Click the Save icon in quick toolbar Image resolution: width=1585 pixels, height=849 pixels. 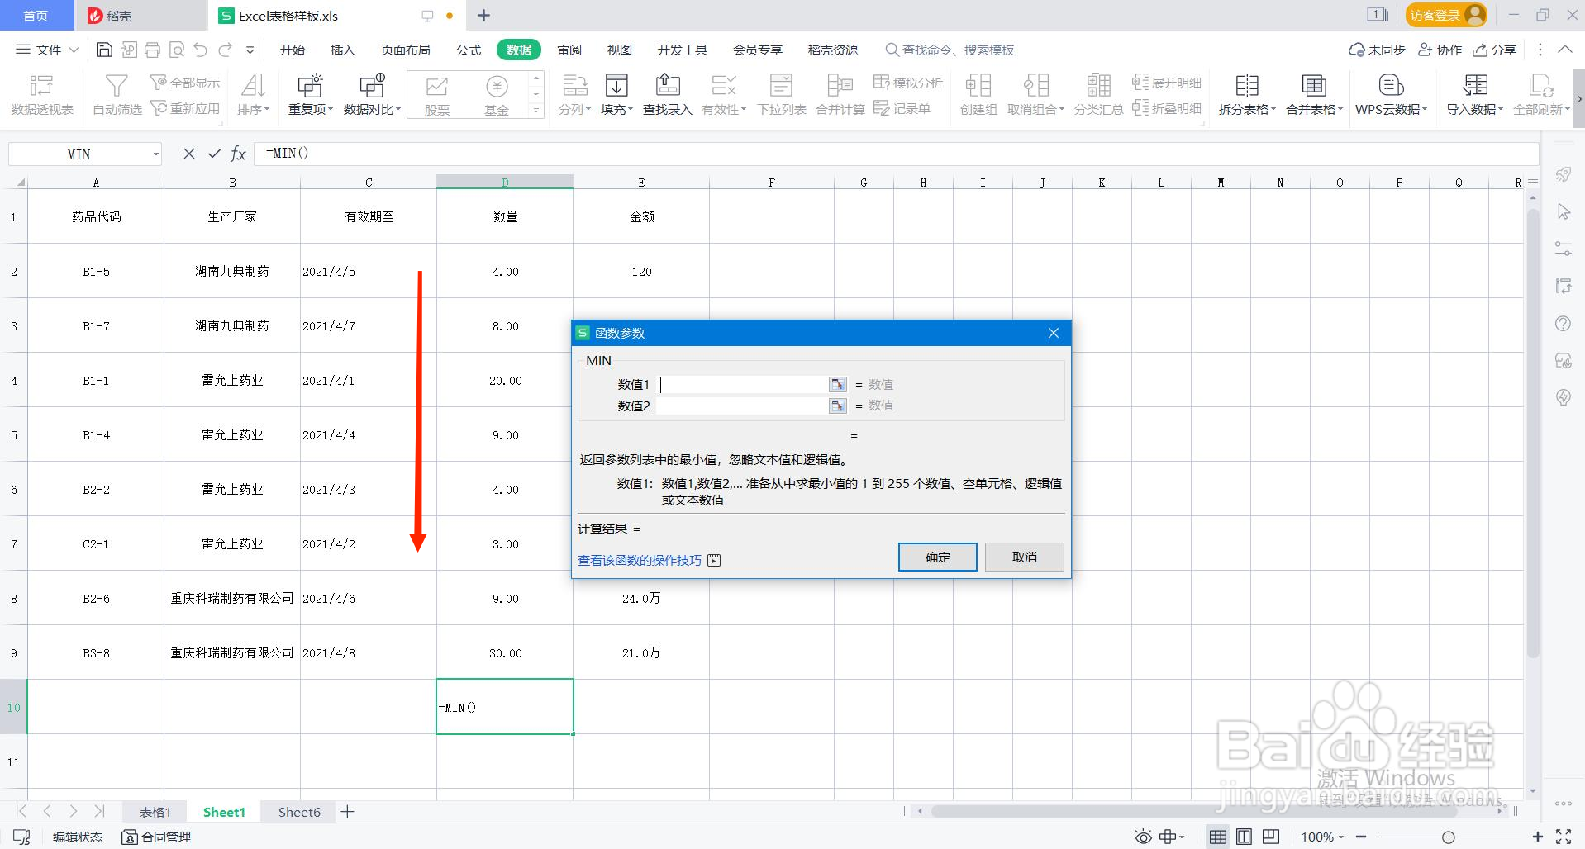coord(104,50)
